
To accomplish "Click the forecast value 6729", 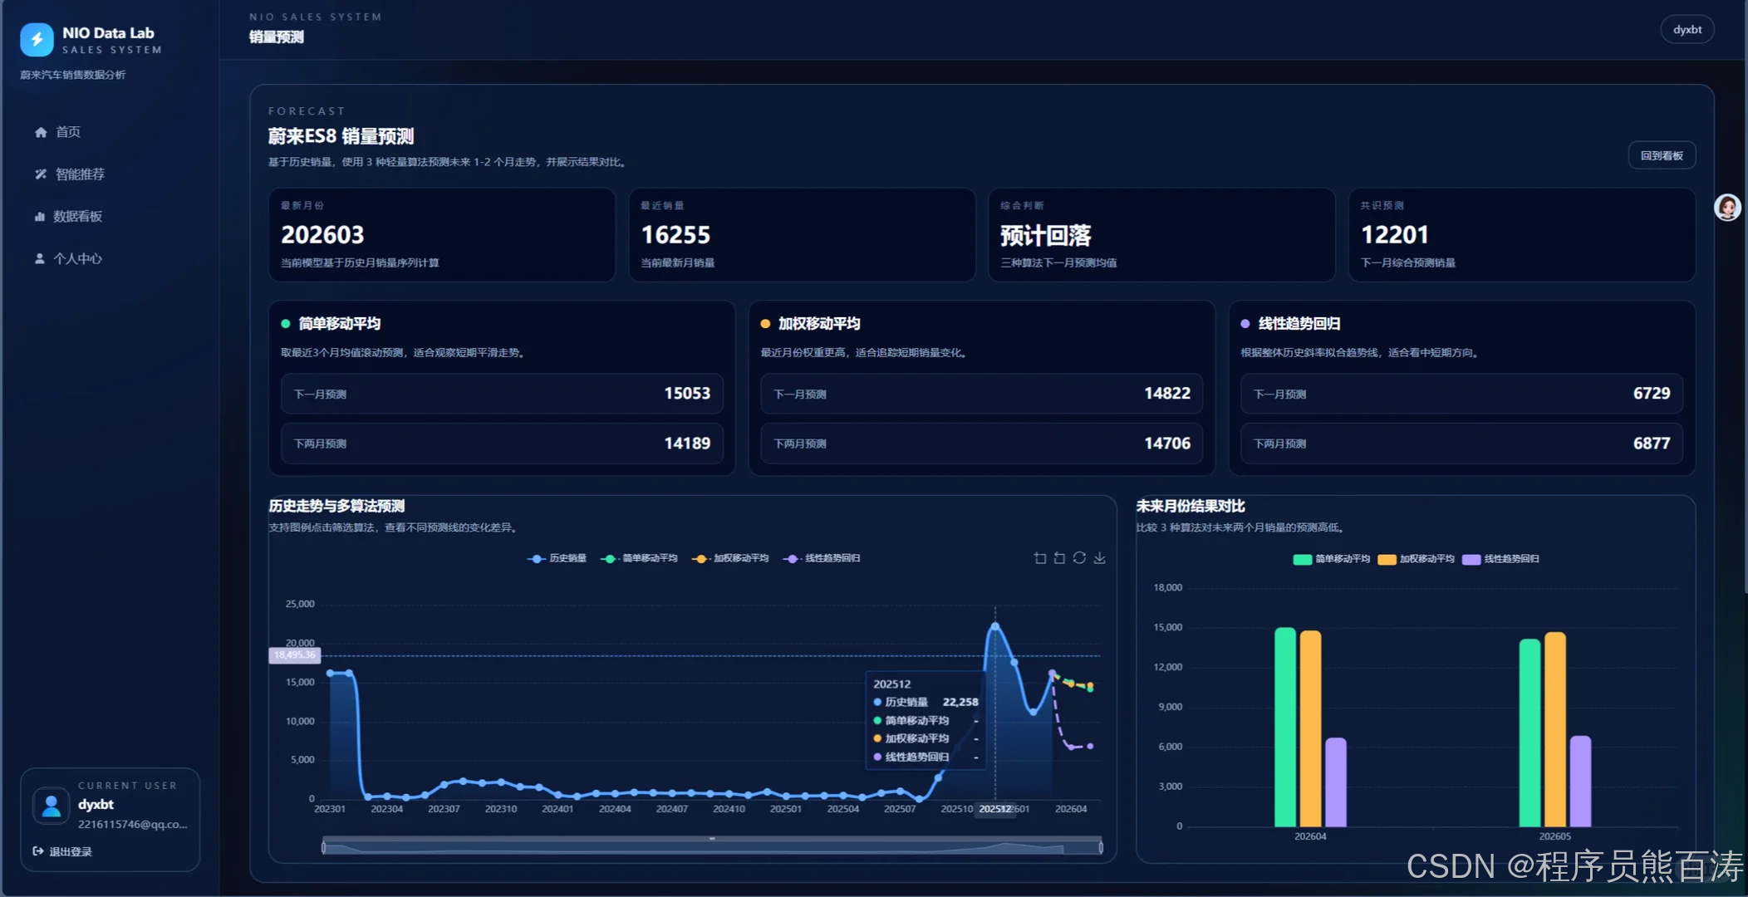I will [1652, 394].
